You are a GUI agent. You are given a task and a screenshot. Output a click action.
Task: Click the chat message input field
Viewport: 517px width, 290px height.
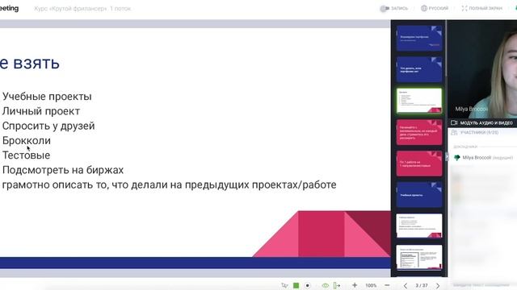click(x=482, y=284)
